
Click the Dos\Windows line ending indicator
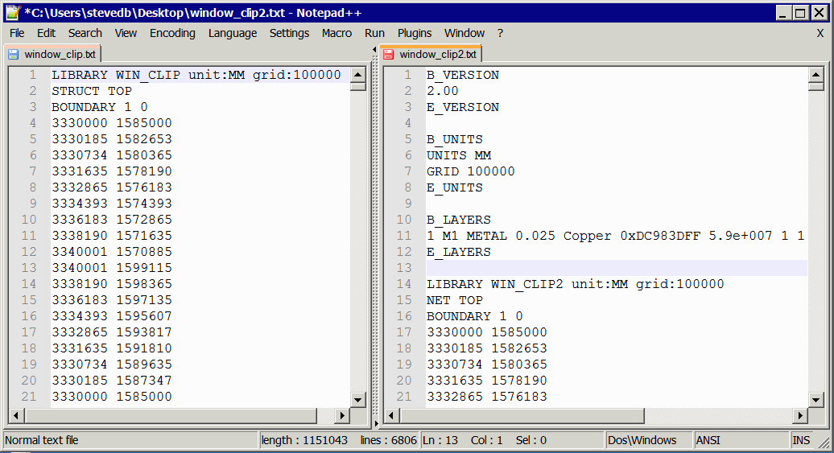click(649, 440)
